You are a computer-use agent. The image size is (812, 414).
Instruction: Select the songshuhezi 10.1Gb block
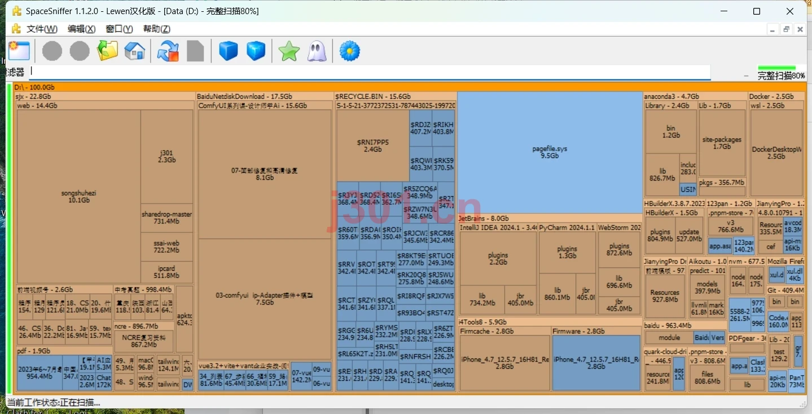pos(78,196)
